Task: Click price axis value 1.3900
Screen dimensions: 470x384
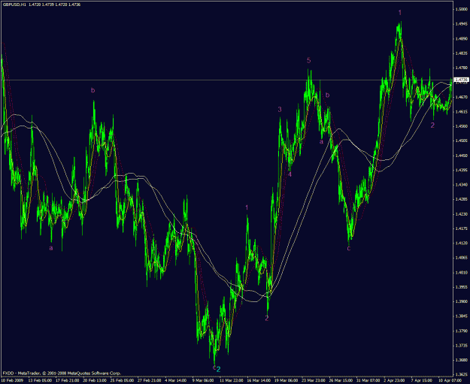Action: point(461,301)
